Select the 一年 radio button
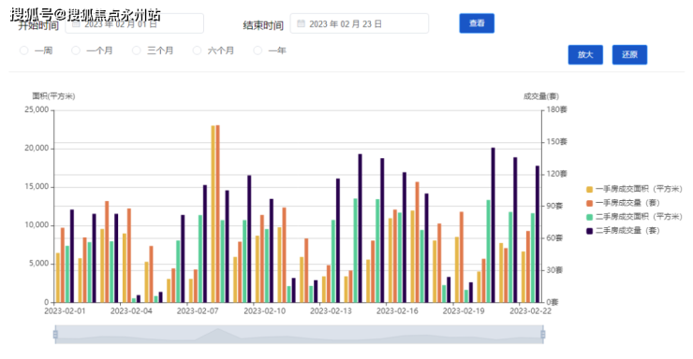The image size is (693, 359). coord(258,50)
